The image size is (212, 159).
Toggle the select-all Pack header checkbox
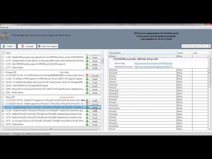(3, 53)
